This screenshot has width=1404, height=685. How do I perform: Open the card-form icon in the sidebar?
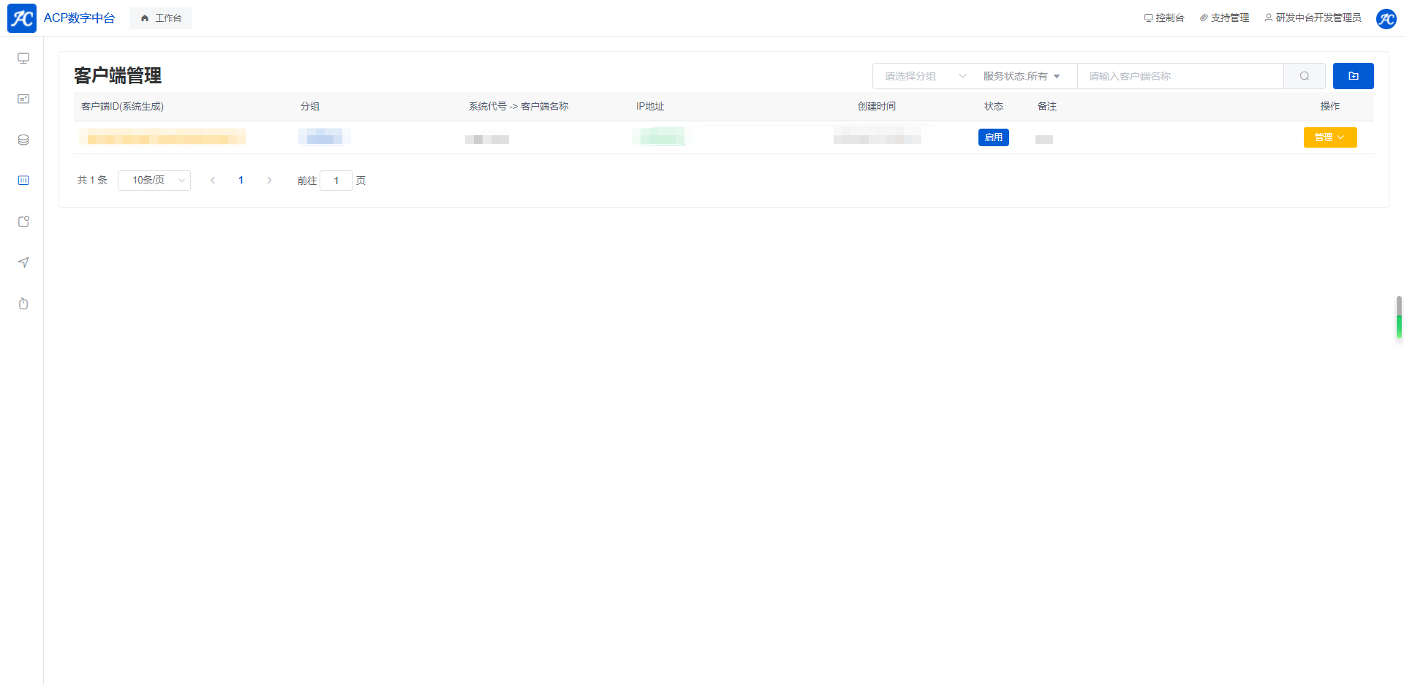tap(23, 99)
